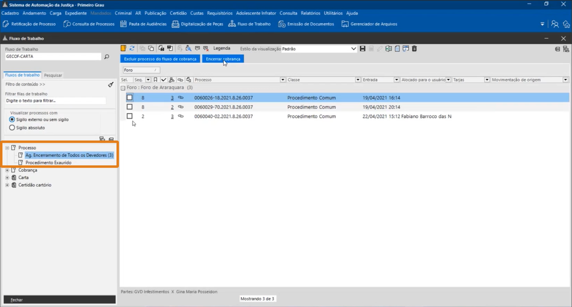Open Digitalização de Peças

[198, 24]
